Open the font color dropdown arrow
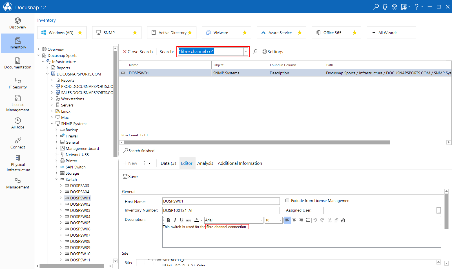This screenshot has height=269, width=452. pos(202,220)
